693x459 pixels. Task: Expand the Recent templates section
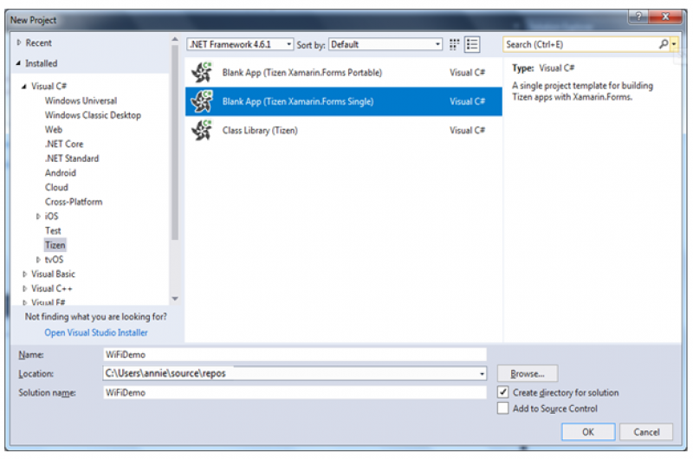pyautogui.click(x=19, y=42)
